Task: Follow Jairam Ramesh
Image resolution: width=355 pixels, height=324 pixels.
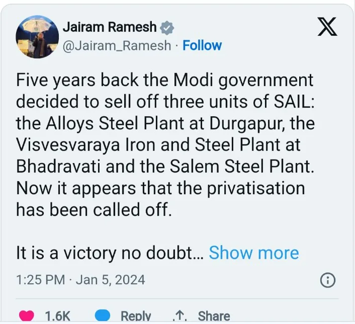Action: 202,45
